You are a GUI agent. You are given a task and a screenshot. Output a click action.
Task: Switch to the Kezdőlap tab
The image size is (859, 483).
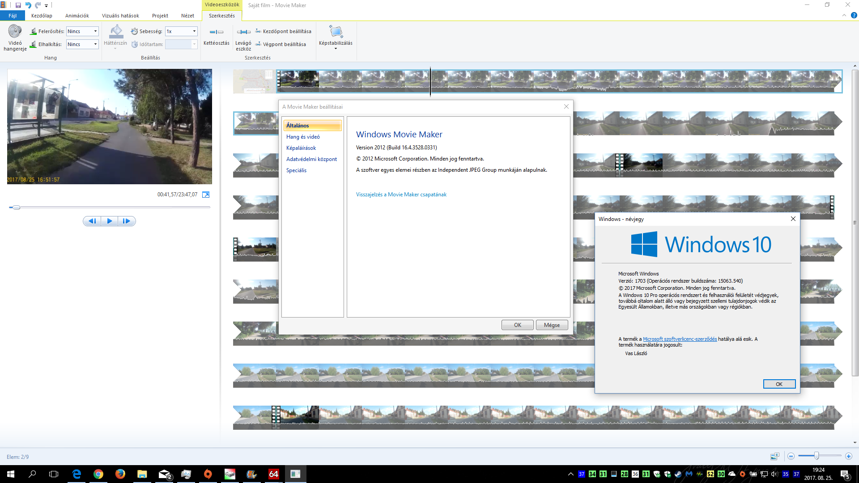[x=42, y=16]
